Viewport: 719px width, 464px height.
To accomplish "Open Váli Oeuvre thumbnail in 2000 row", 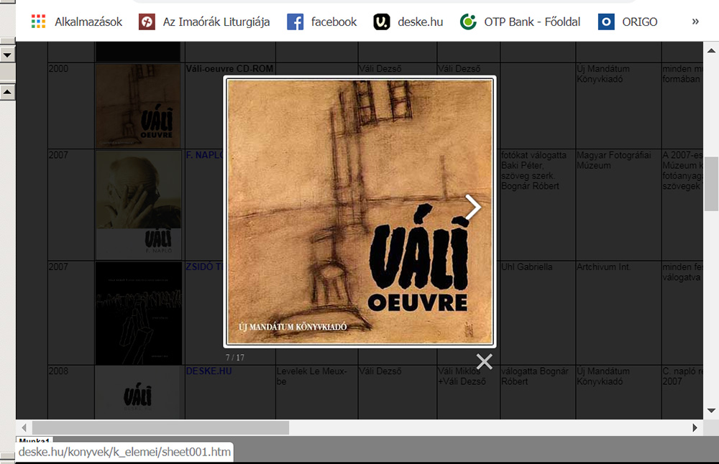I will pyautogui.click(x=138, y=106).
